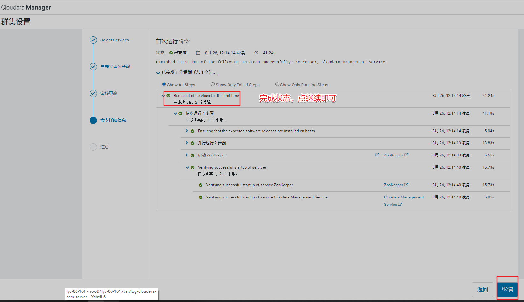Viewport: 524px width, 302px height.
Task: Open ZooKeeper link in 启动 ZooKeeper row
Action: click(393, 155)
